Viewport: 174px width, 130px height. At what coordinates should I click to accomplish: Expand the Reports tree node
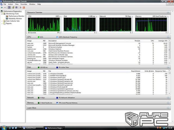click(x=2, y=24)
